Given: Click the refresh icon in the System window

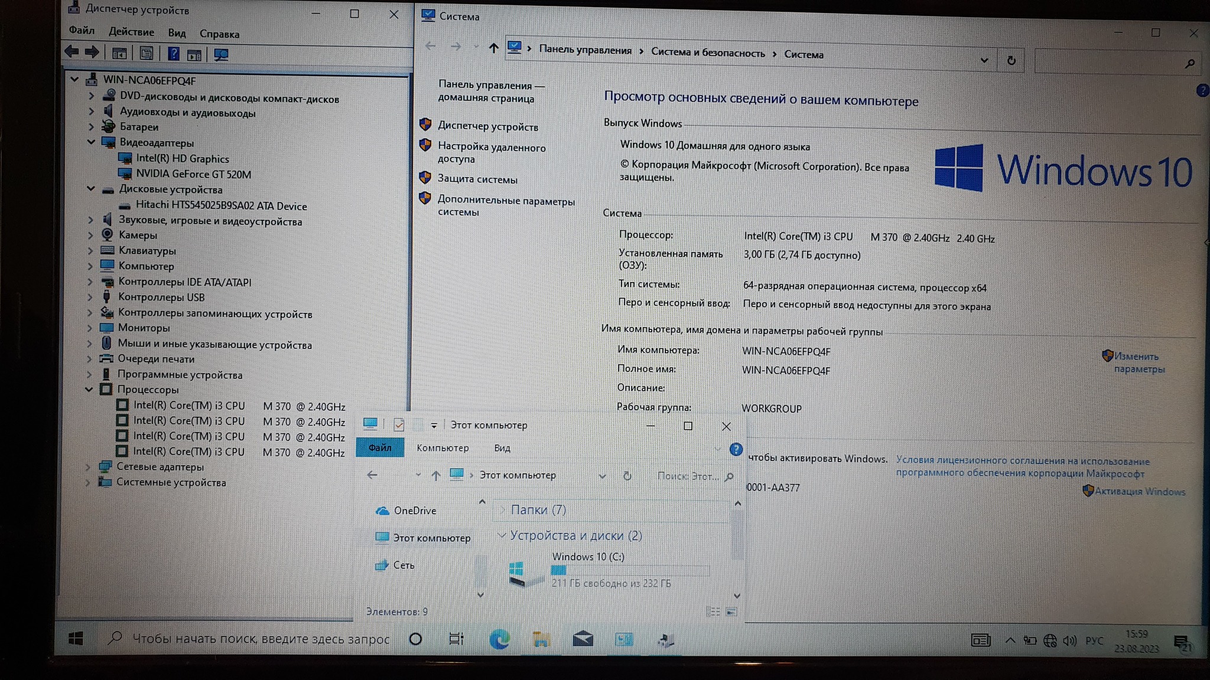Looking at the screenshot, I should (1011, 61).
